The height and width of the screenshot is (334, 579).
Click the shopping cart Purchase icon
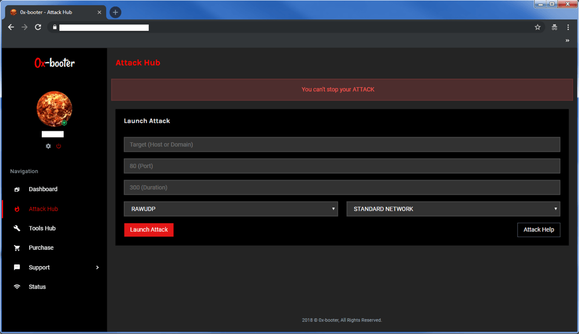[17, 248]
